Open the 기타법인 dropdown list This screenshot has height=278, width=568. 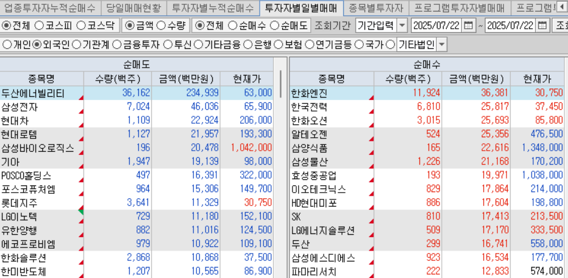[x=442, y=45]
